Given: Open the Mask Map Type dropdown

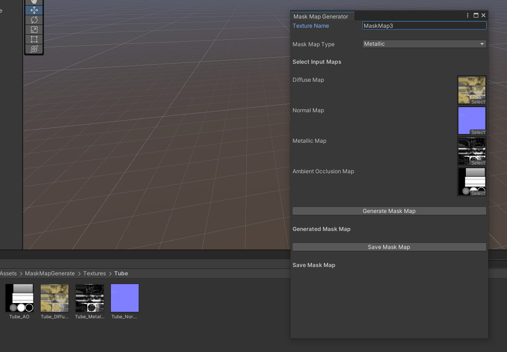Looking at the screenshot, I should [x=424, y=44].
